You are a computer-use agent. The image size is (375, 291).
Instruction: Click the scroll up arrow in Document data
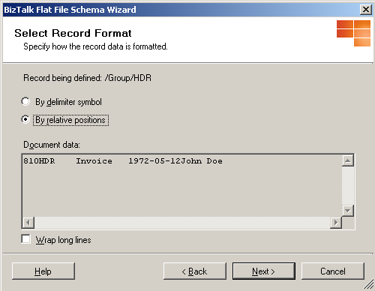pyautogui.click(x=348, y=160)
